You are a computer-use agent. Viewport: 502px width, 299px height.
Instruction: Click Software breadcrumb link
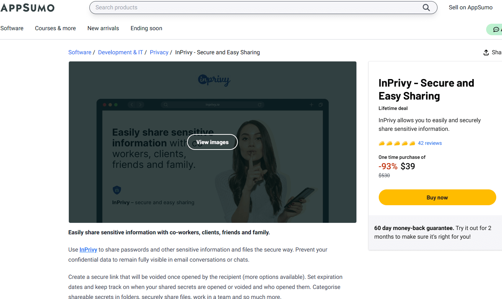click(x=80, y=52)
